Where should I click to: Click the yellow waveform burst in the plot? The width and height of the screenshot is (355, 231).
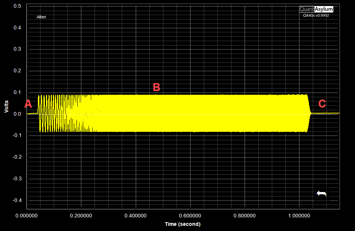pos(174,113)
